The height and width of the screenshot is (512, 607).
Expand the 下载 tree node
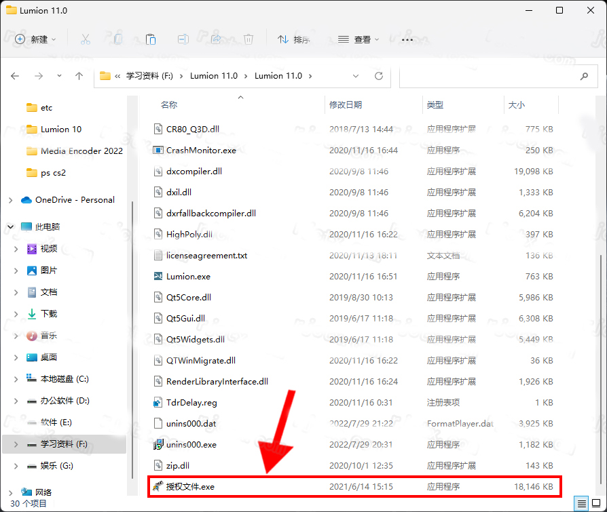click(16, 313)
